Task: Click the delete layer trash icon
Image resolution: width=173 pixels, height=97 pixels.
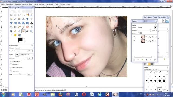Action: [x=155, y=60]
